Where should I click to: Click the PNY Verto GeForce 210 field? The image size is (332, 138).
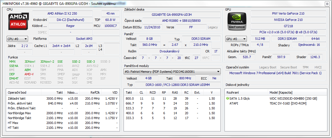coord(288,13)
